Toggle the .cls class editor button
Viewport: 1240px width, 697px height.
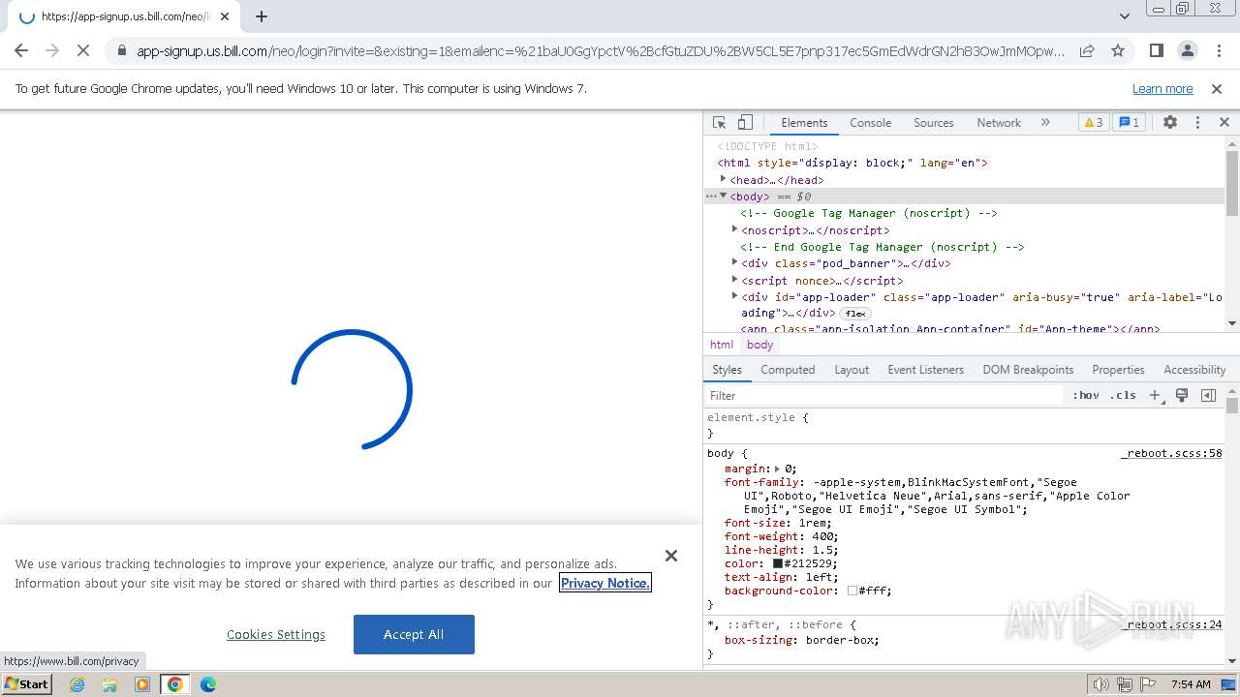[x=1123, y=395]
